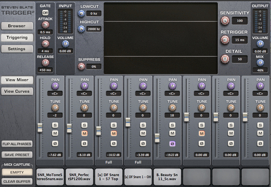Viewport: 271px width, 187px height.
Task: Click the Output Mix knob
Action: [260, 63]
